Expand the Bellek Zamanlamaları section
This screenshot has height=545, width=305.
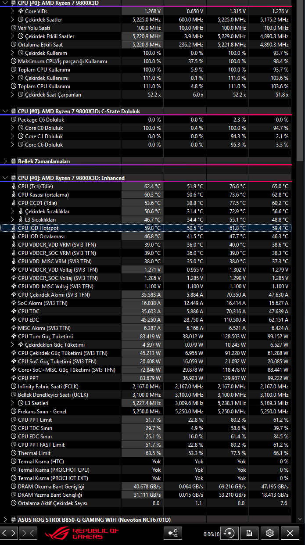point(5,161)
